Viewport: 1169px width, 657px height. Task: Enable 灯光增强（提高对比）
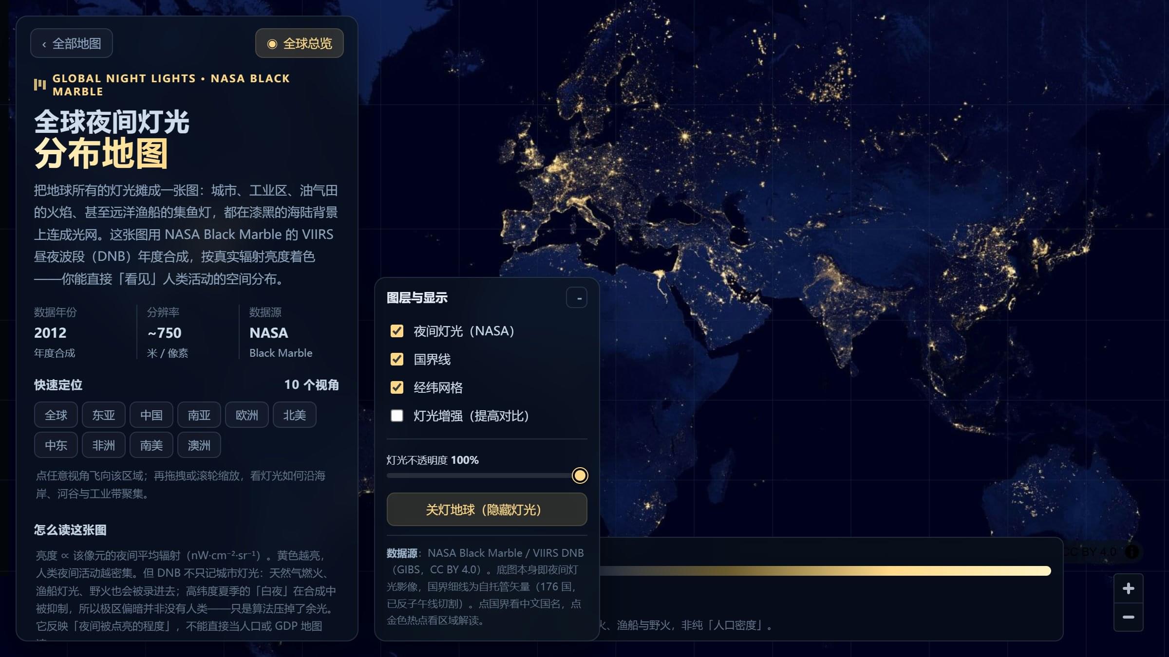pyautogui.click(x=397, y=416)
